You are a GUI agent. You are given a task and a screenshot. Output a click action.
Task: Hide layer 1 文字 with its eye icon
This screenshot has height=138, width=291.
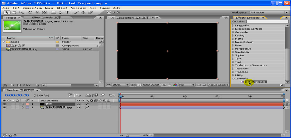click(4, 104)
